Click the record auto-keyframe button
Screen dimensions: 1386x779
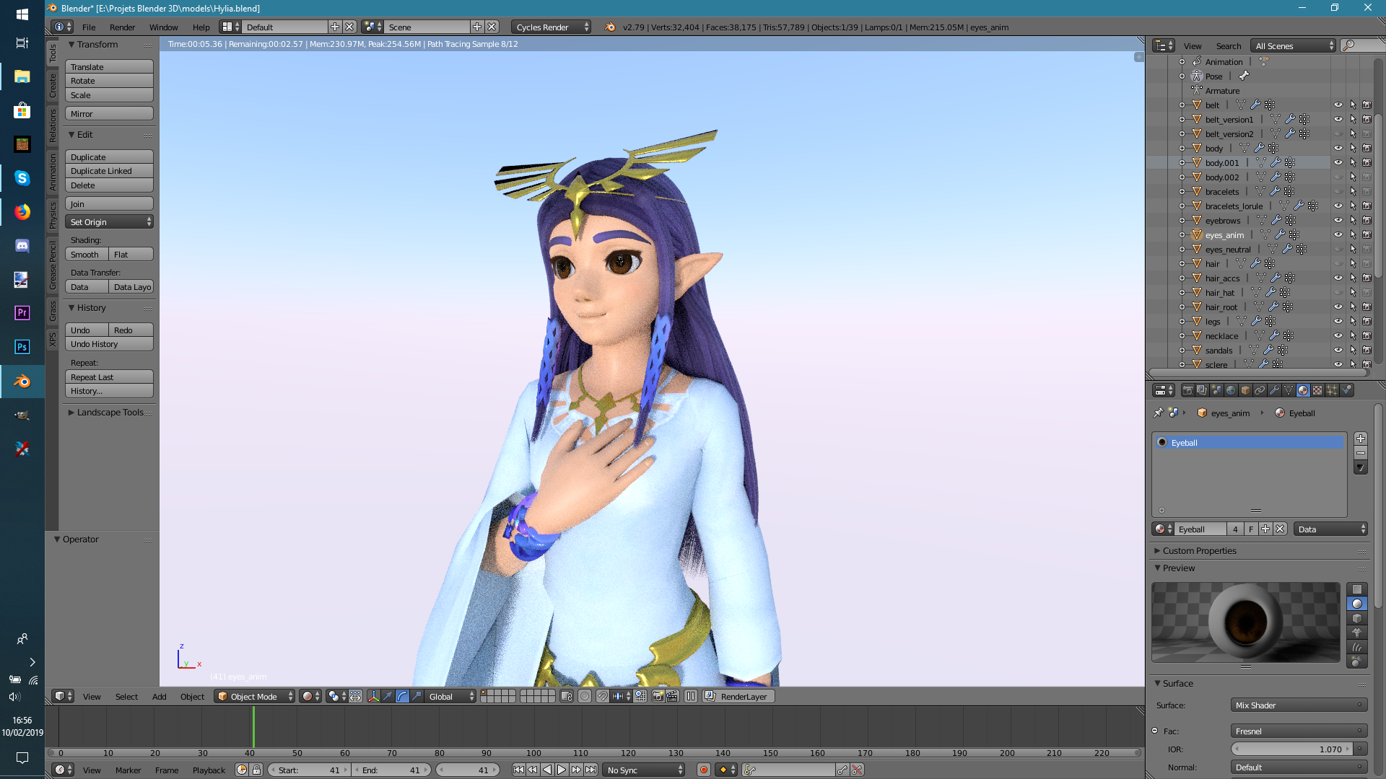[704, 770]
